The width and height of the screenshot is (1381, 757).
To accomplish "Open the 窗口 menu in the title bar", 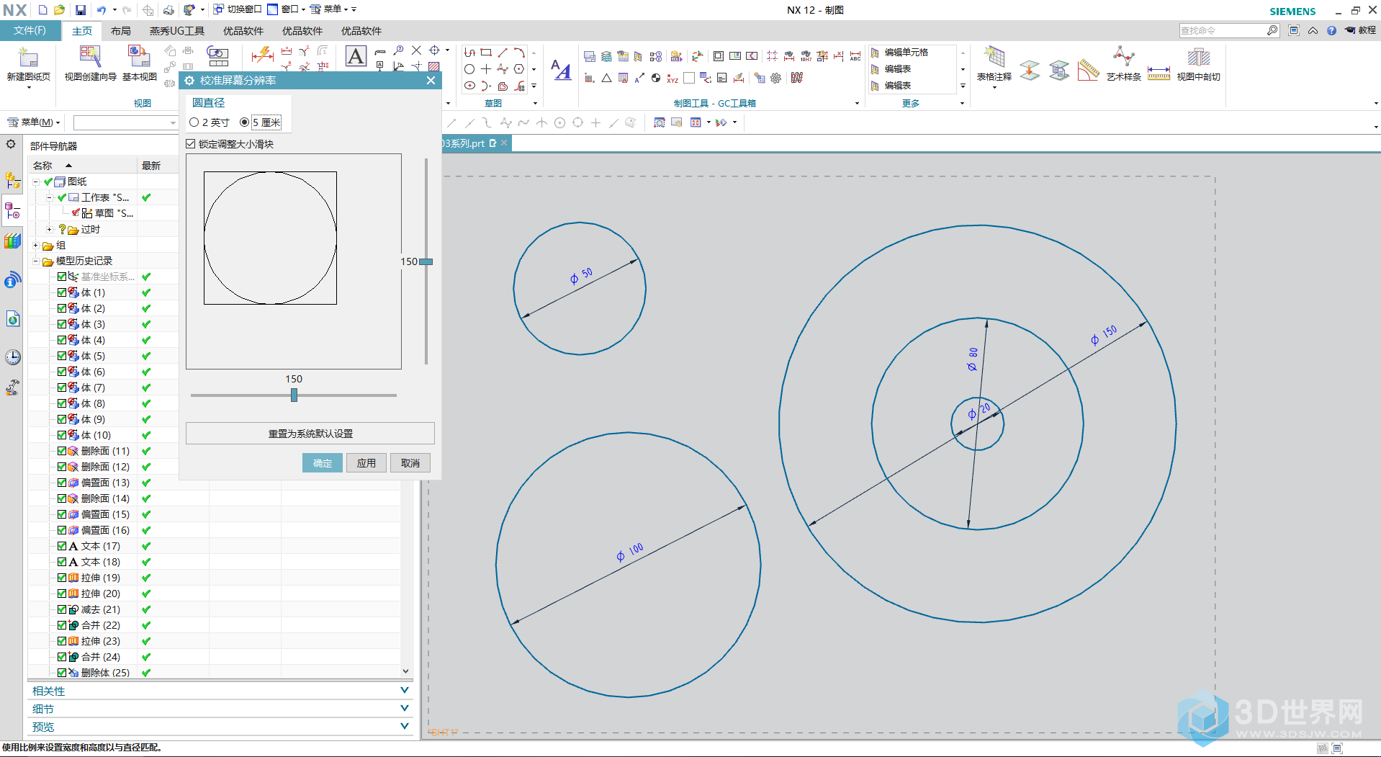I will coord(286,9).
